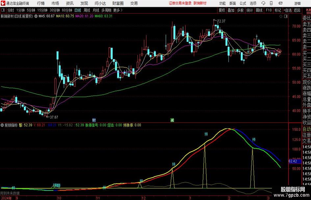Click the 72.37 high price label

point(221,21)
